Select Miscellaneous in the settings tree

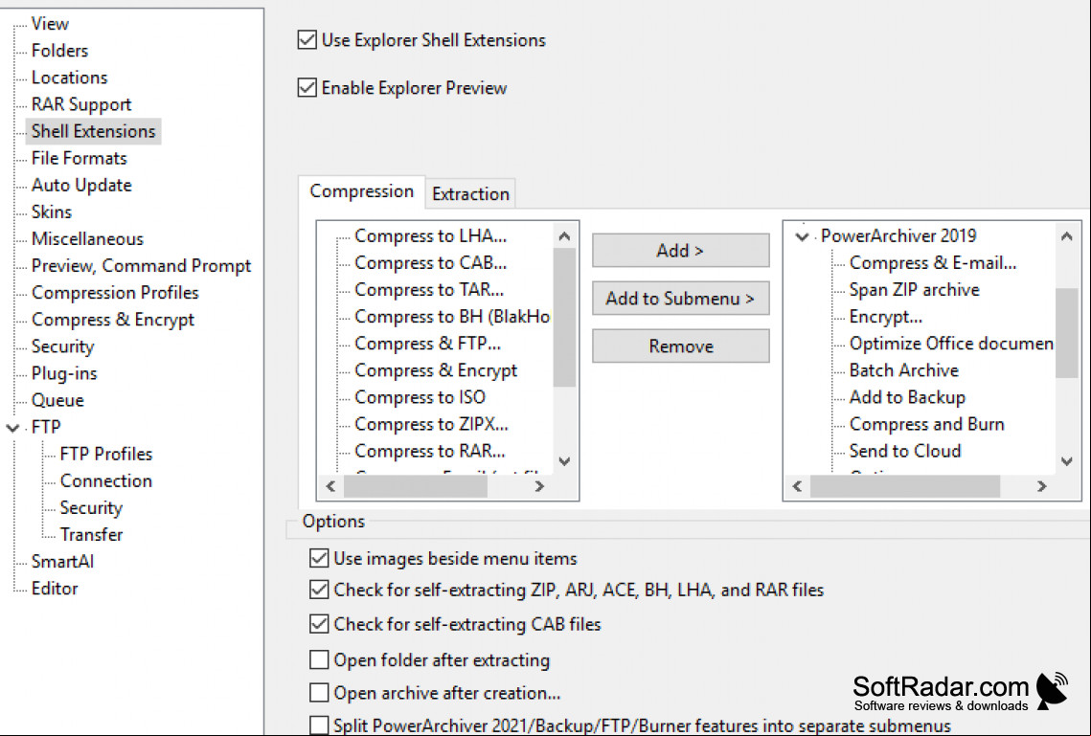(88, 239)
